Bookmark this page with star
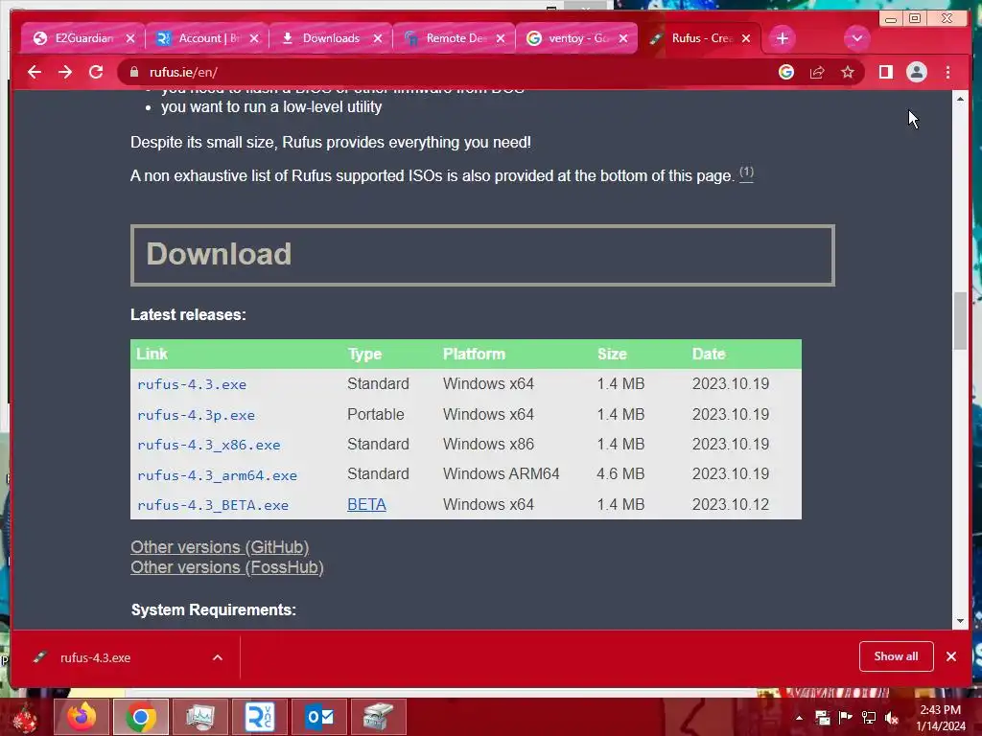Viewport: 982px width, 736px height. pyautogui.click(x=848, y=73)
